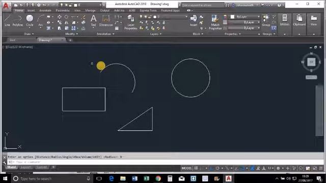Select the Dimension tool

pyautogui.click(x=106, y=20)
